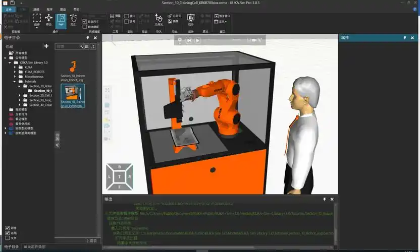Switch to the Program (程序) ribbon tab

point(49,9)
